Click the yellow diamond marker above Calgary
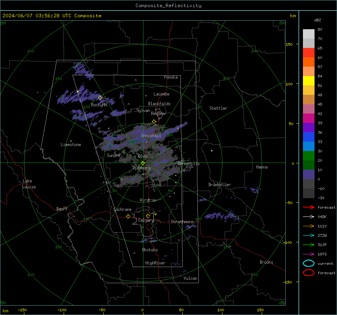The width and height of the screenshot is (337, 315). pyautogui.click(x=148, y=216)
